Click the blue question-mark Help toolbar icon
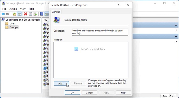Image resolution: width=179 pixels, height=98 pixels. click(x=42, y=14)
